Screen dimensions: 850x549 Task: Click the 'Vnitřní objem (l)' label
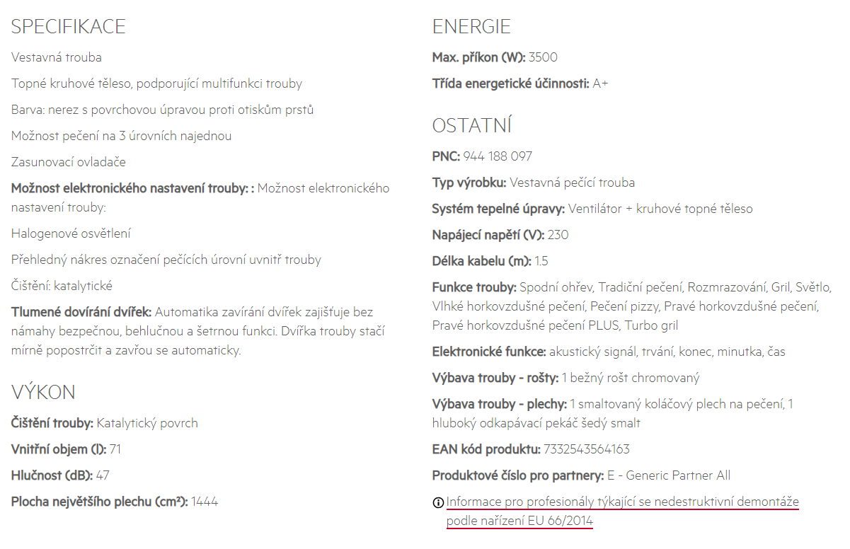(x=59, y=449)
